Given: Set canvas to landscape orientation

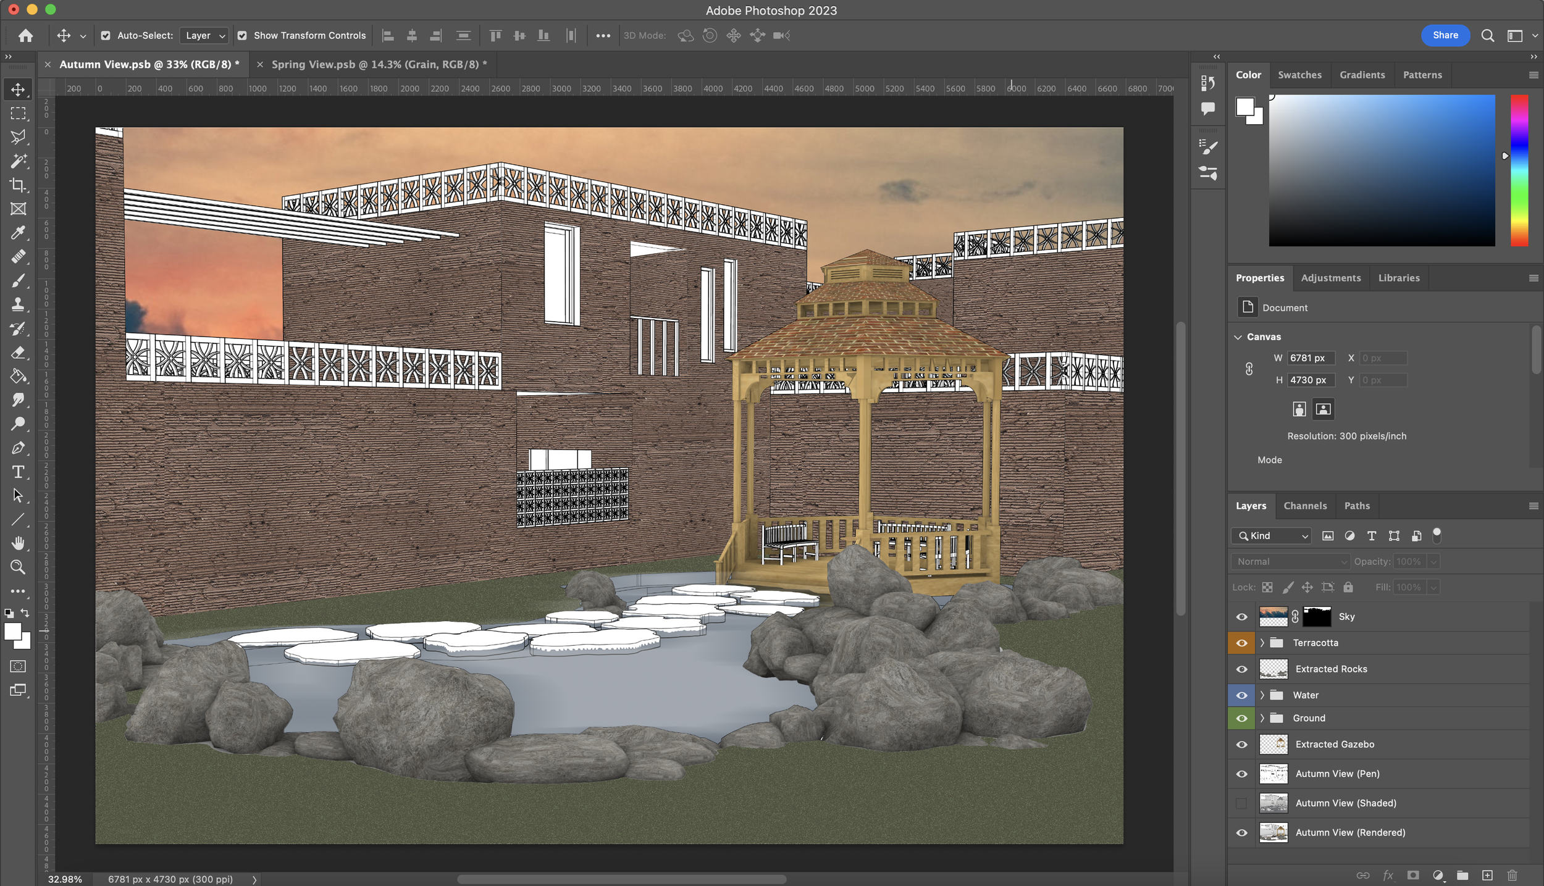Looking at the screenshot, I should tap(1323, 409).
